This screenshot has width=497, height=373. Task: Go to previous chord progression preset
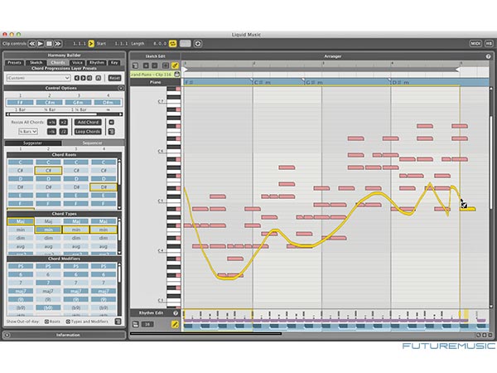pos(77,78)
